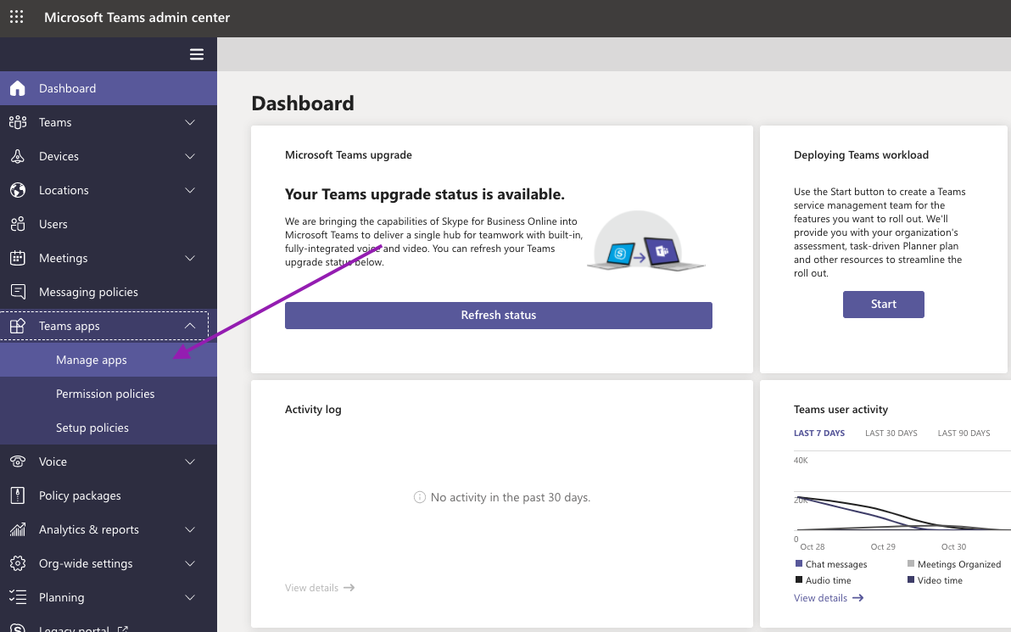This screenshot has width=1011, height=632.
Task: Click the Policy packages icon
Action: point(18,495)
